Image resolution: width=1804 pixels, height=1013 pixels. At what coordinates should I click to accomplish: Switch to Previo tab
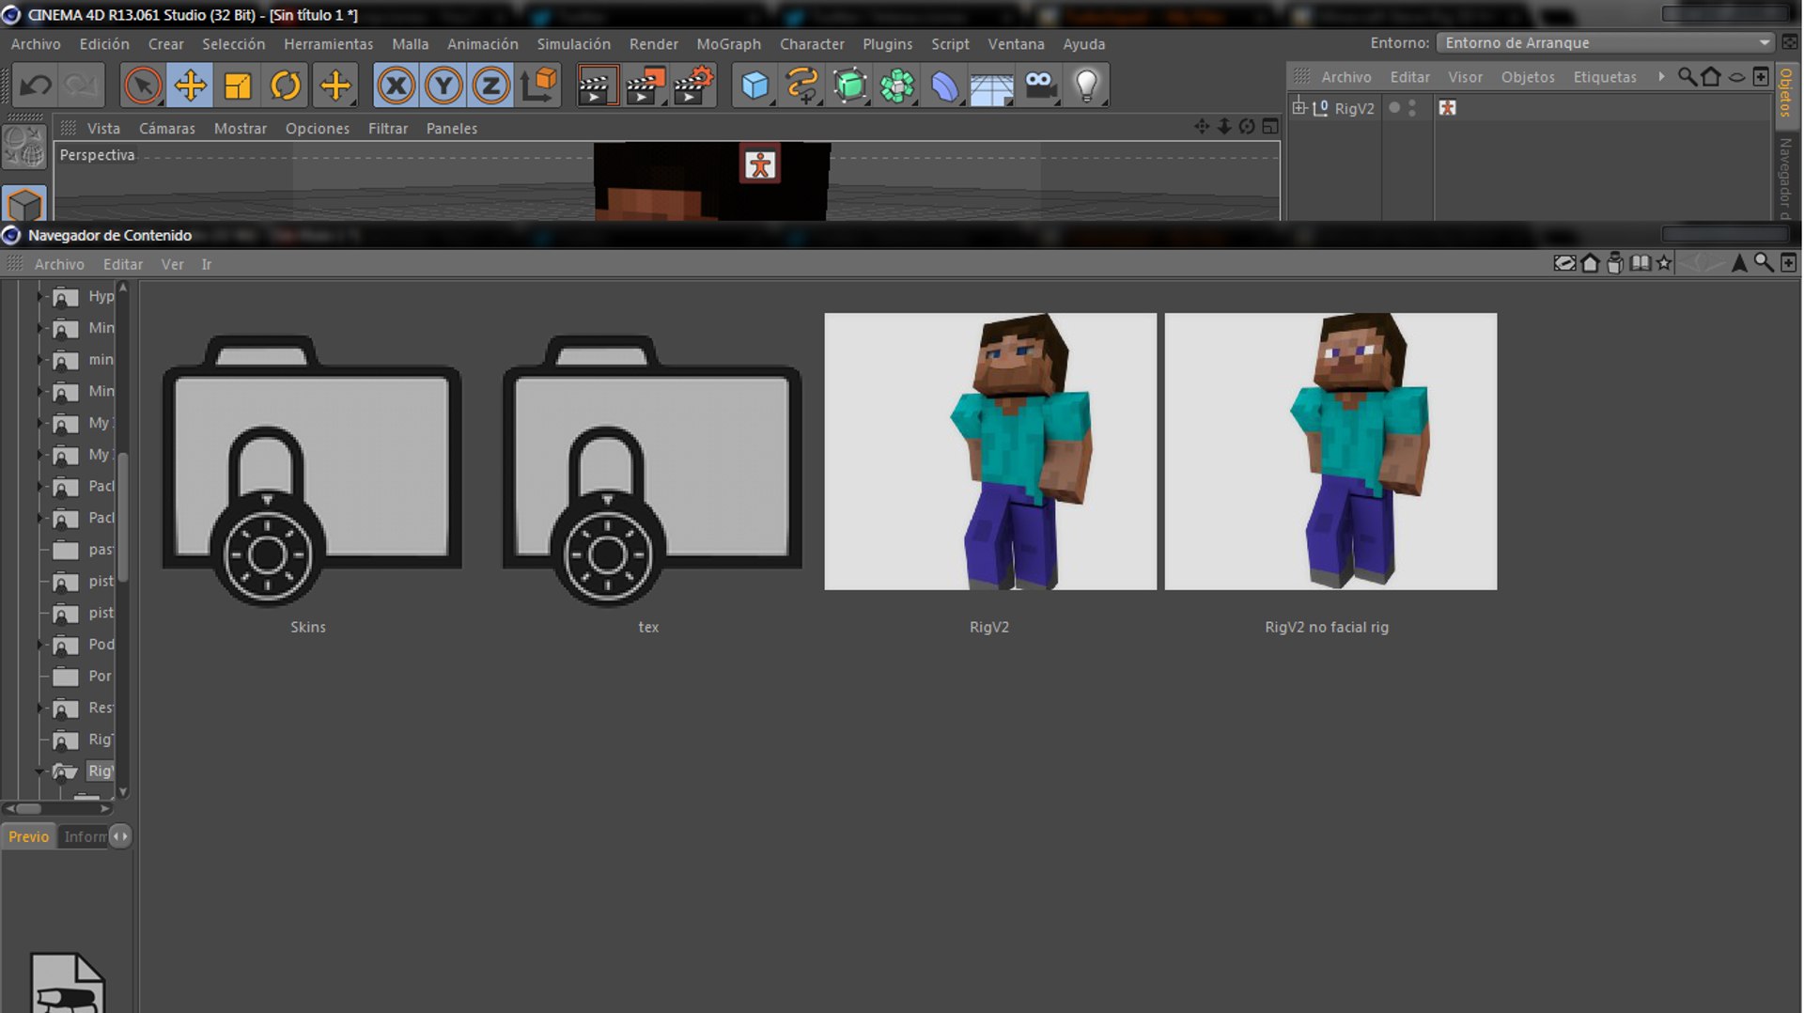[28, 837]
